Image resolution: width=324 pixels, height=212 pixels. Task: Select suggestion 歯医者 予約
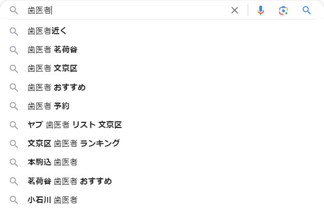162,106
